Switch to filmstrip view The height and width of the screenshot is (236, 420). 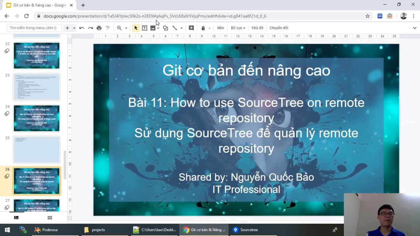click(16, 218)
